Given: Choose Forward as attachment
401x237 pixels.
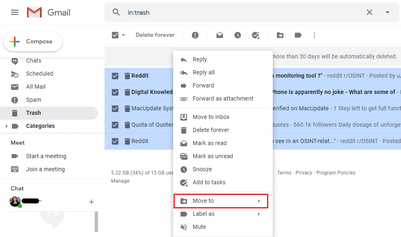Looking at the screenshot, I should pos(223,98).
